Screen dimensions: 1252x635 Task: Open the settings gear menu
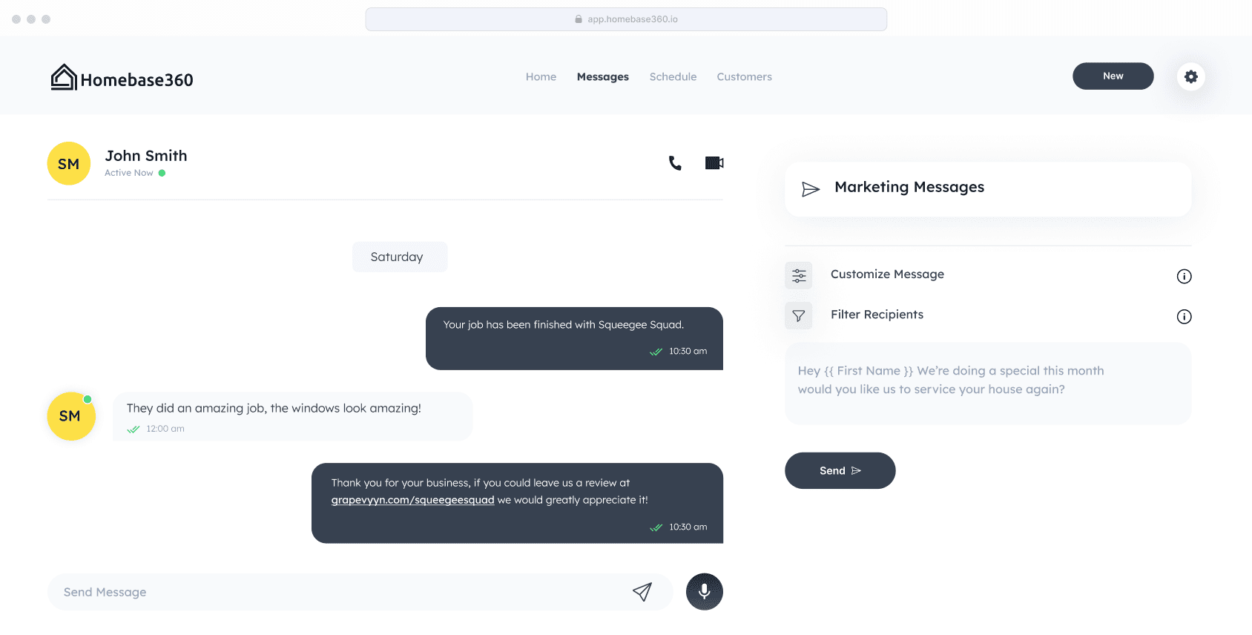[x=1190, y=76]
